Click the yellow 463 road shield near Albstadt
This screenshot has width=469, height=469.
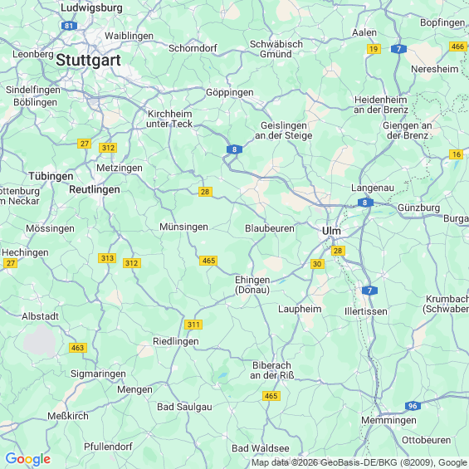[x=78, y=348]
